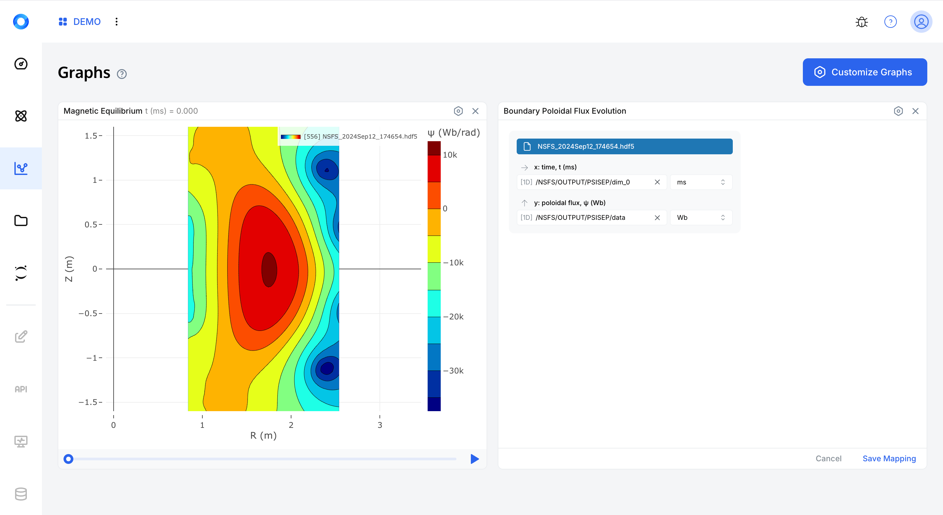Click the file icon in NSFS hdf5 bar
943x515 pixels.
(x=527, y=146)
